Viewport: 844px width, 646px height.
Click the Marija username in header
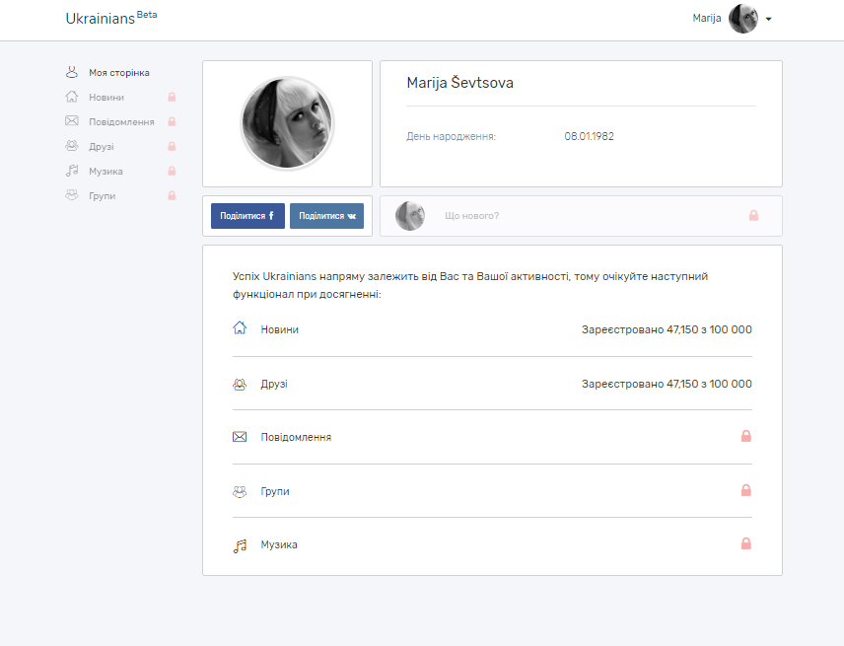pos(706,19)
